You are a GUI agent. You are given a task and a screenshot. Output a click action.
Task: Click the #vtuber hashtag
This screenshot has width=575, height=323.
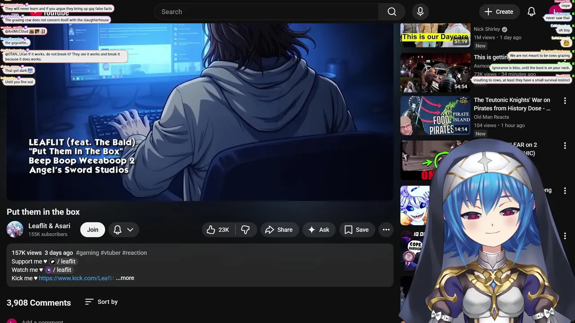tap(111, 253)
